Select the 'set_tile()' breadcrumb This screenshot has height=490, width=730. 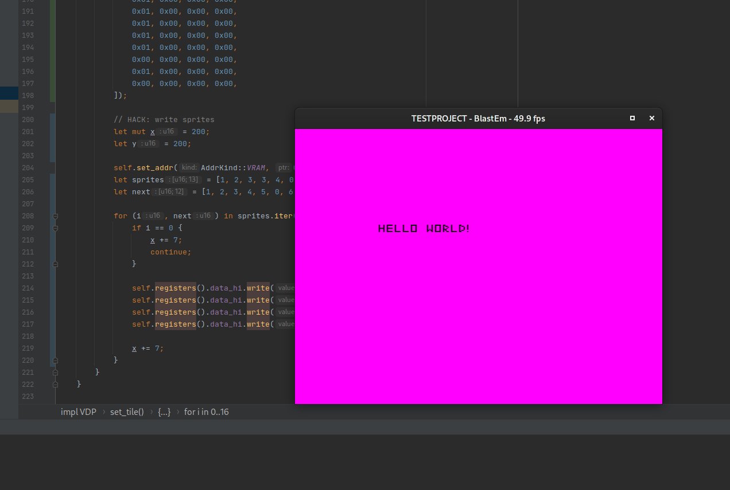127,411
